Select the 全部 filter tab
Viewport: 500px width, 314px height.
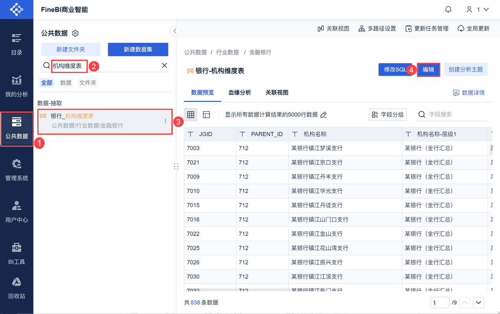pos(47,82)
